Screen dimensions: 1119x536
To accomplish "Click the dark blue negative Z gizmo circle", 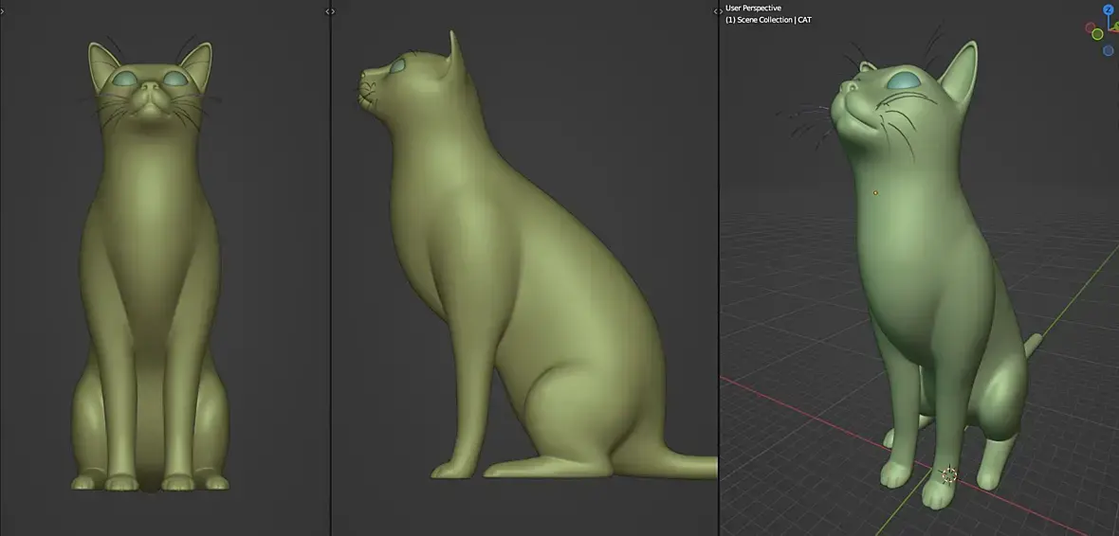I will (x=1109, y=50).
